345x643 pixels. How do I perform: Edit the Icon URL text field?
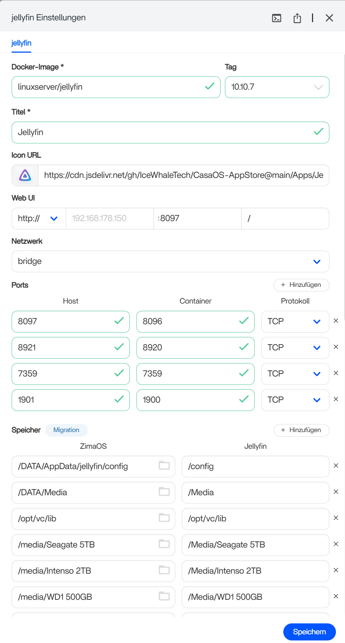pos(183,175)
